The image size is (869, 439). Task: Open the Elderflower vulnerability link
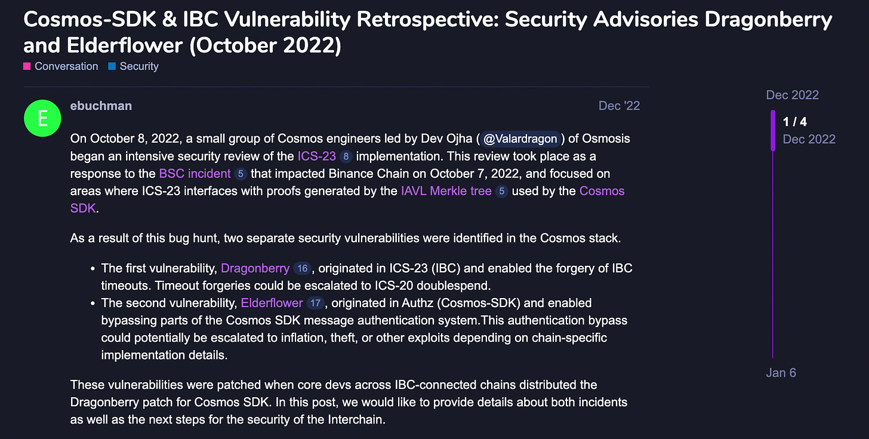coord(271,303)
